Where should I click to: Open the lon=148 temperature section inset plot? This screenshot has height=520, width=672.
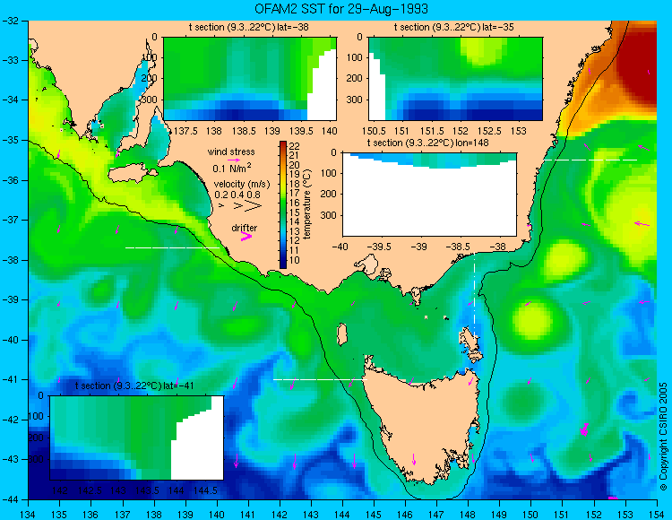pyautogui.click(x=429, y=194)
